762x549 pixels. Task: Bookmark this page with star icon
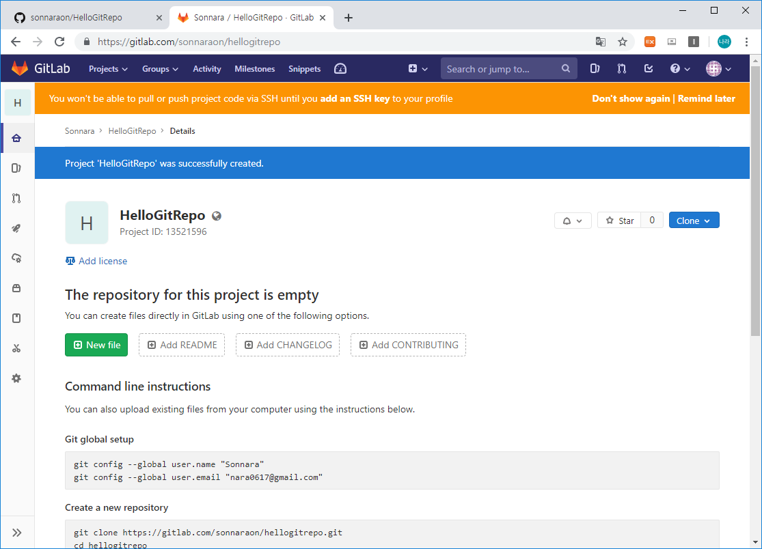(x=623, y=42)
